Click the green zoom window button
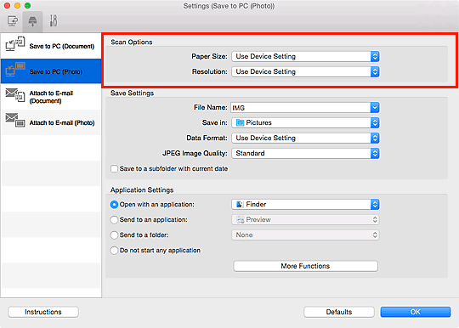The width and height of the screenshot is (459, 328). [x=27, y=6]
